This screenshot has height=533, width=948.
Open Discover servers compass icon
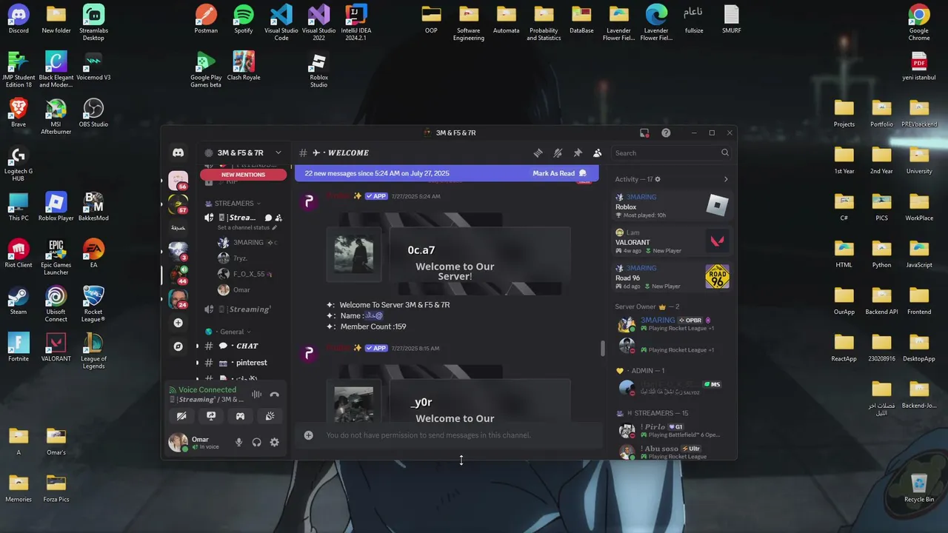178,346
